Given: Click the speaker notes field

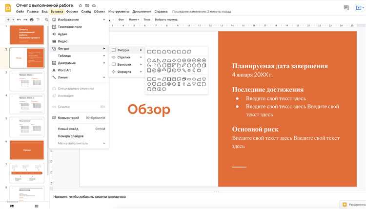Looking at the screenshot, I should [x=90, y=197].
